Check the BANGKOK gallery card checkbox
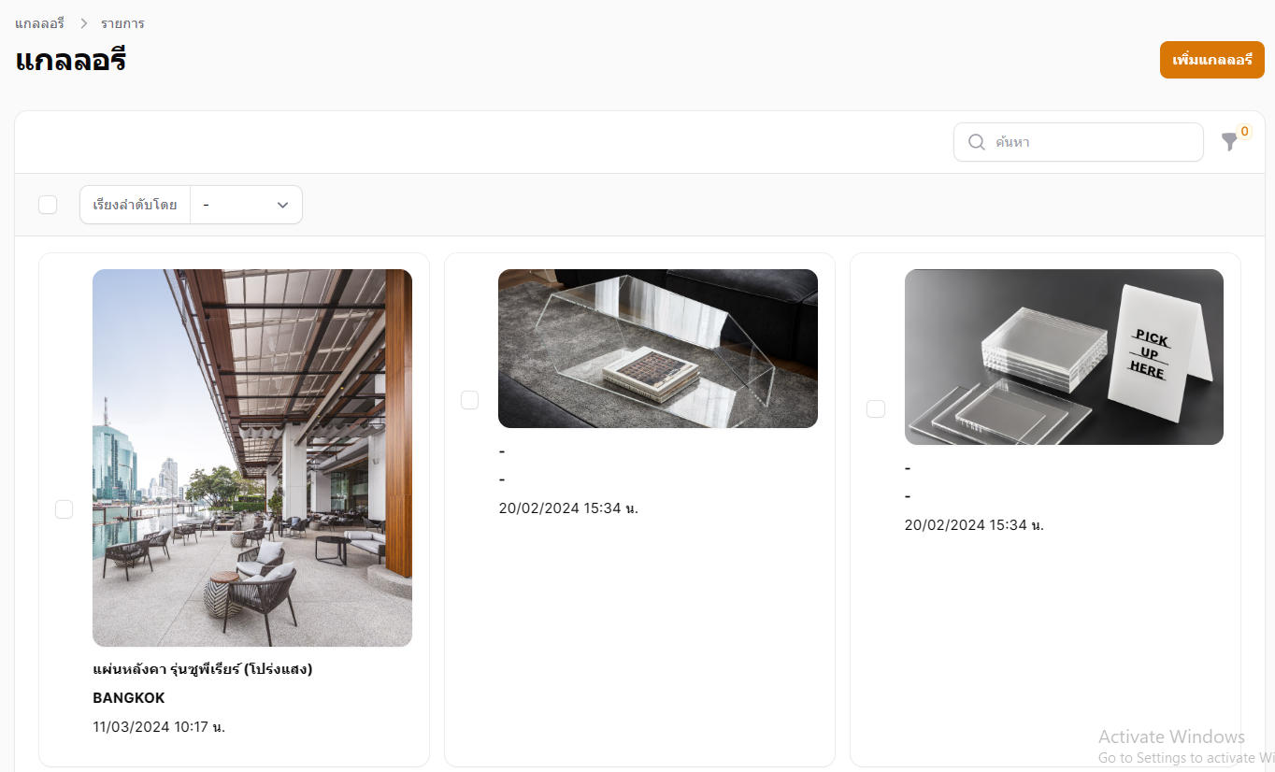Viewport: 1275px width, 772px height. point(64,509)
